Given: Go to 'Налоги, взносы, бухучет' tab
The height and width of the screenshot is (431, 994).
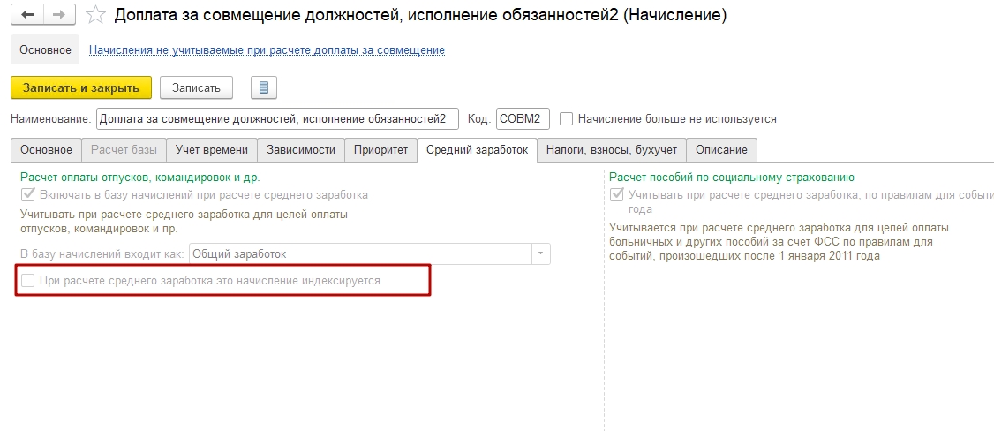Looking at the screenshot, I should tap(611, 150).
